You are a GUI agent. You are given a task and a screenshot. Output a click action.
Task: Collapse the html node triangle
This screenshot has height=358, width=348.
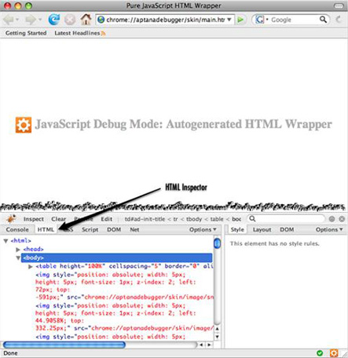[5, 241]
